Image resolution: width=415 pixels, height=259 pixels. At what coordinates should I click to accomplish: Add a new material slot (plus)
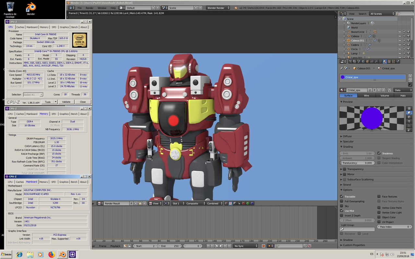(x=410, y=76)
